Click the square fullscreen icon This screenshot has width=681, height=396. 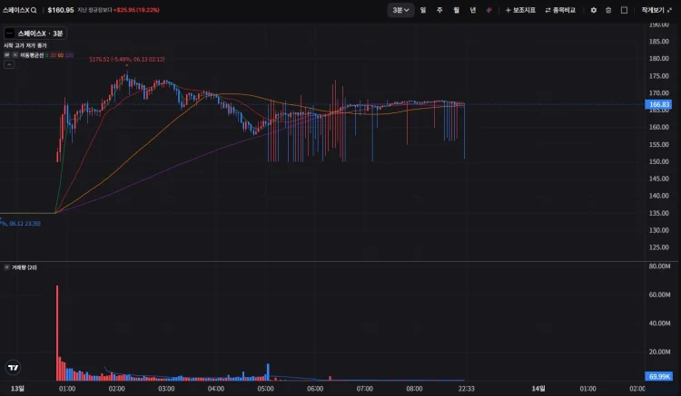coord(624,10)
